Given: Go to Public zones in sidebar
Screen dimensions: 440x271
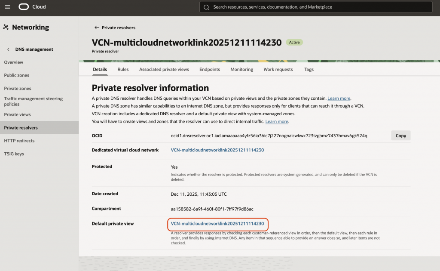Looking at the screenshot, I should [17, 75].
